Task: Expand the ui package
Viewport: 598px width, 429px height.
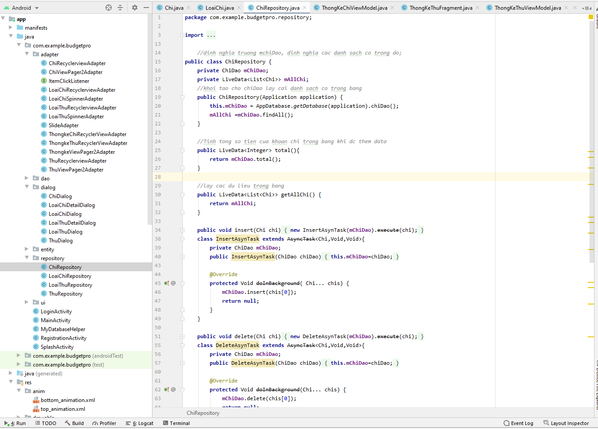Action: [x=27, y=302]
